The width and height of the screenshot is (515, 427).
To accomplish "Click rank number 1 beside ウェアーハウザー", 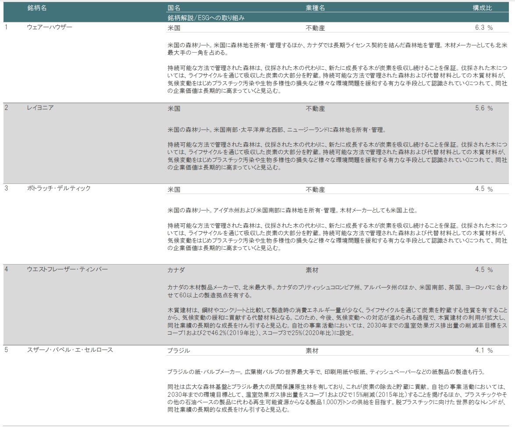I will point(6,27).
